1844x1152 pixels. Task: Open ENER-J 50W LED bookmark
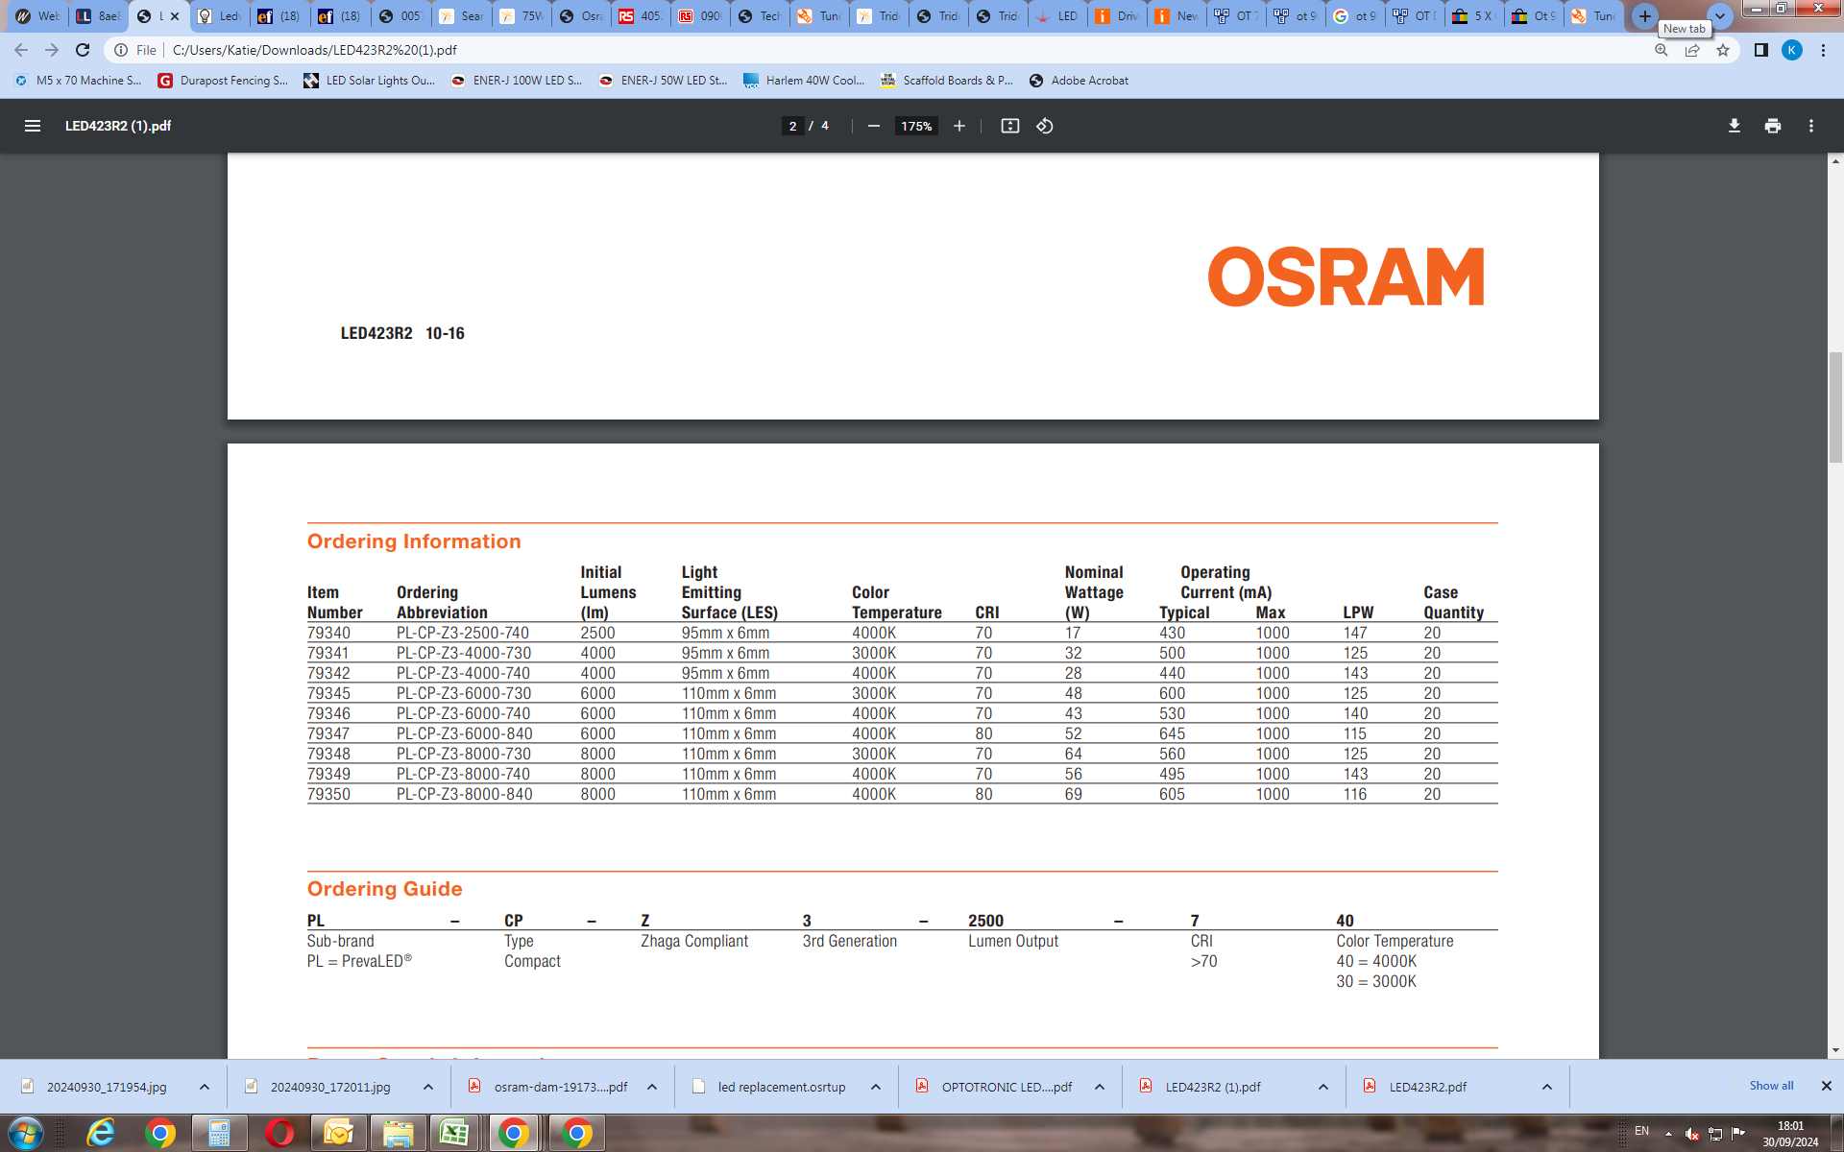point(663,81)
